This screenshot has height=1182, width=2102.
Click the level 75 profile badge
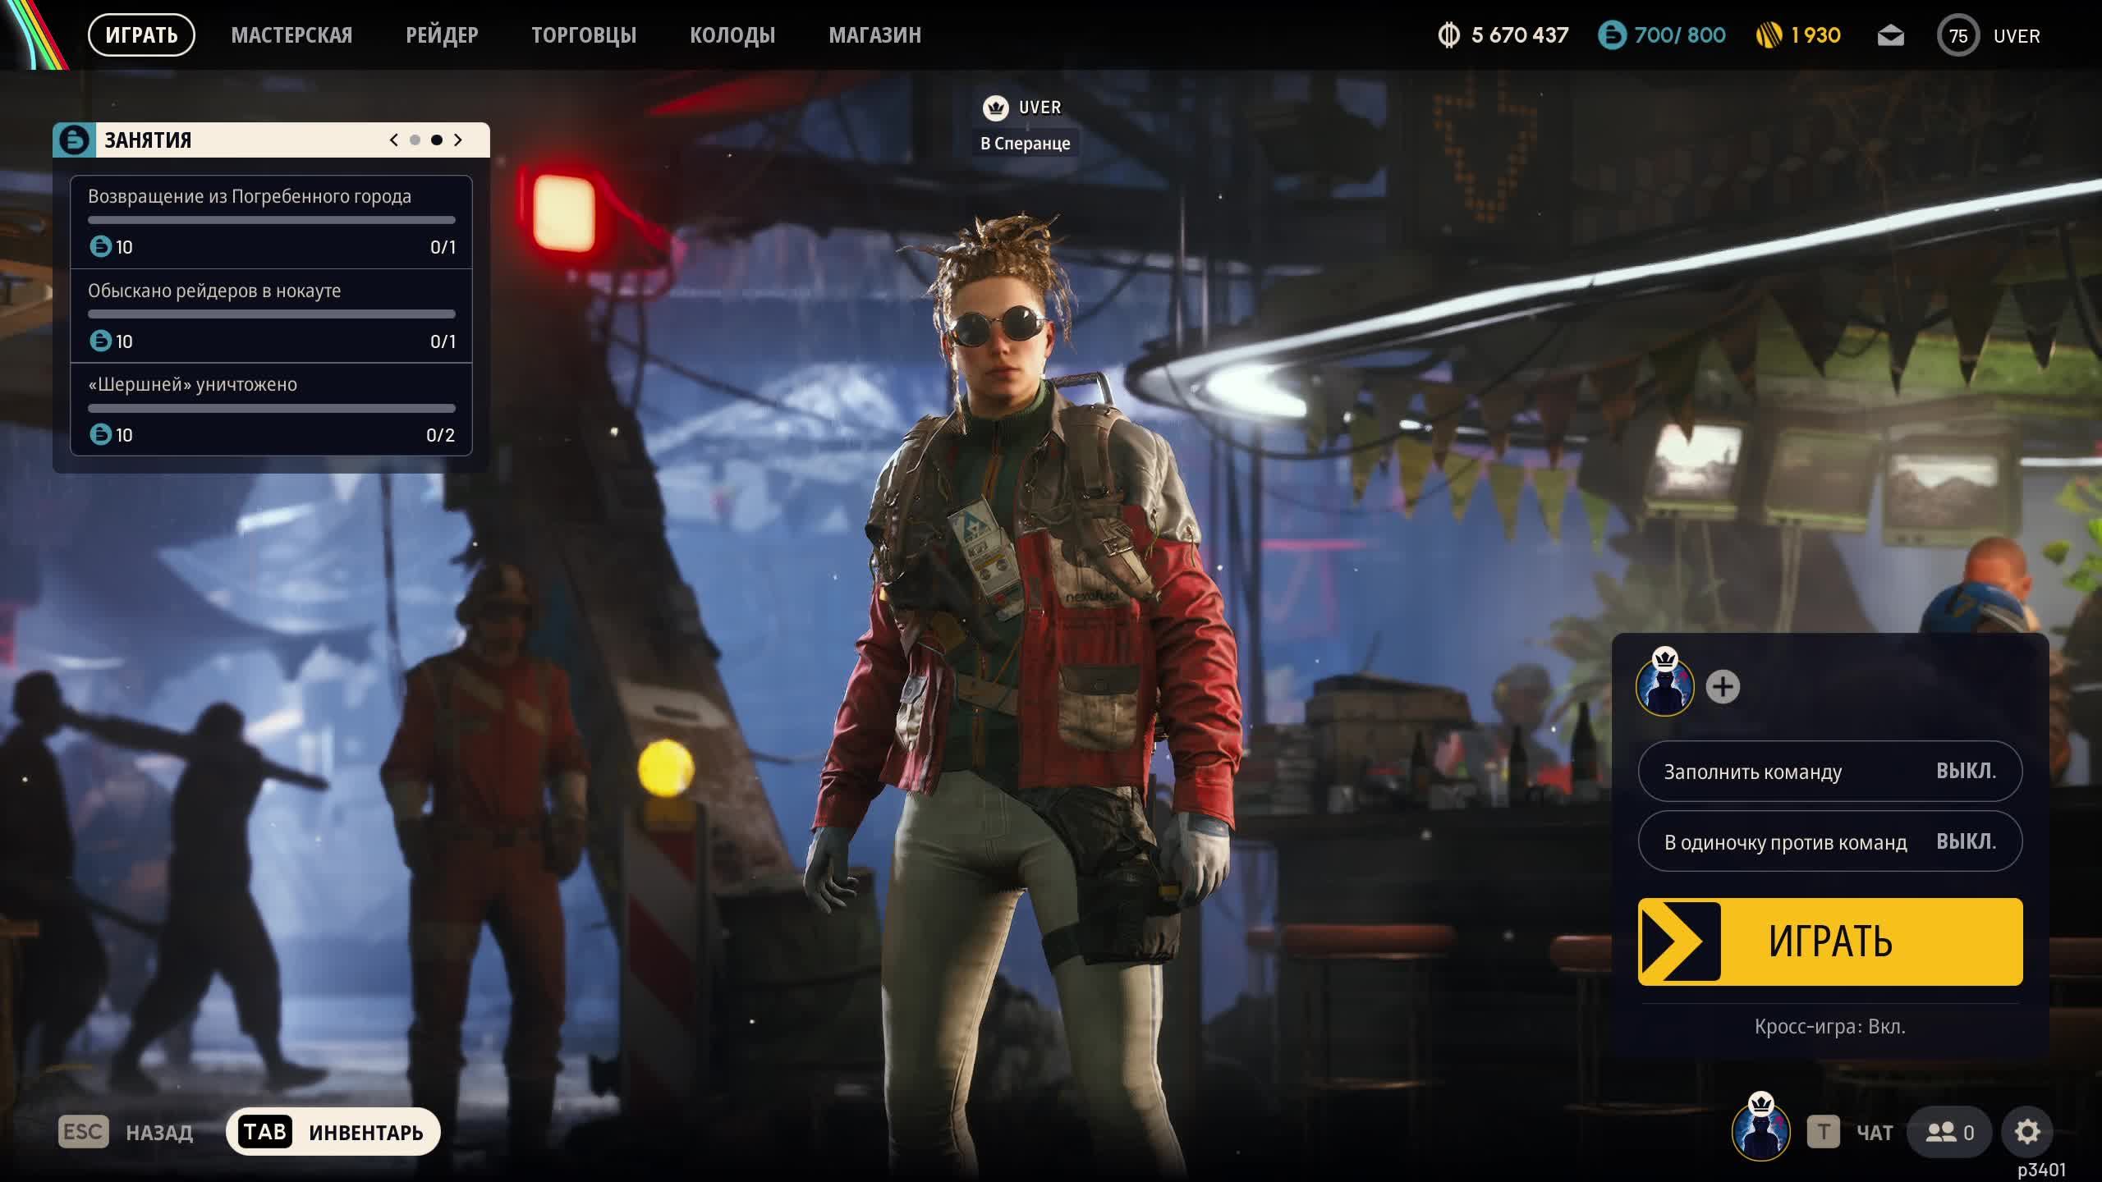pyautogui.click(x=1957, y=36)
